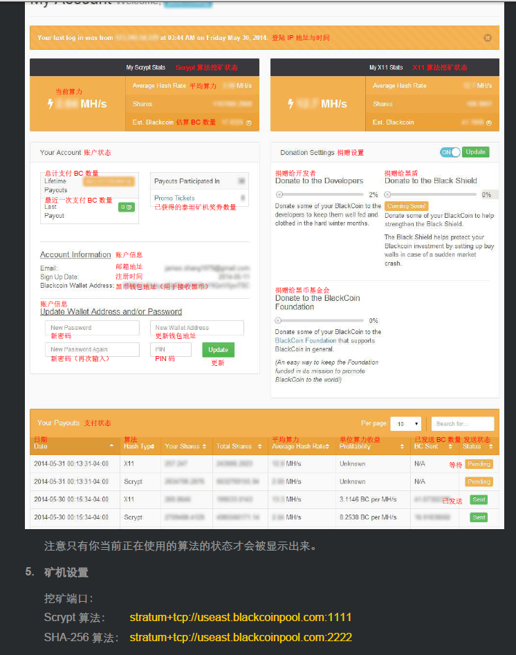The width and height of the screenshot is (516, 655).
Task: Click Blackcoin symbol in X11 Est. Blackcoin row
Action: pyautogui.click(x=489, y=123)
